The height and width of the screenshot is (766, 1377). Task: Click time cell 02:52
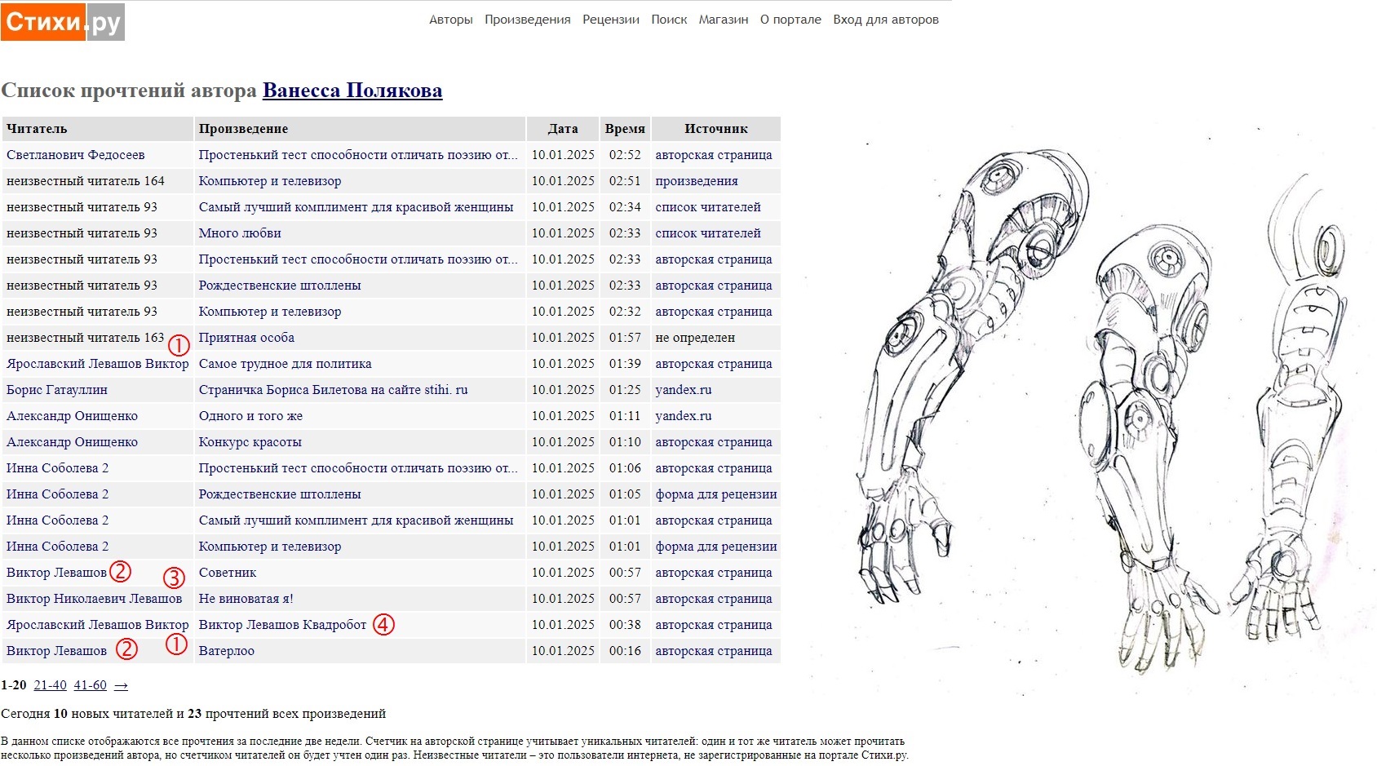[625, 155]
